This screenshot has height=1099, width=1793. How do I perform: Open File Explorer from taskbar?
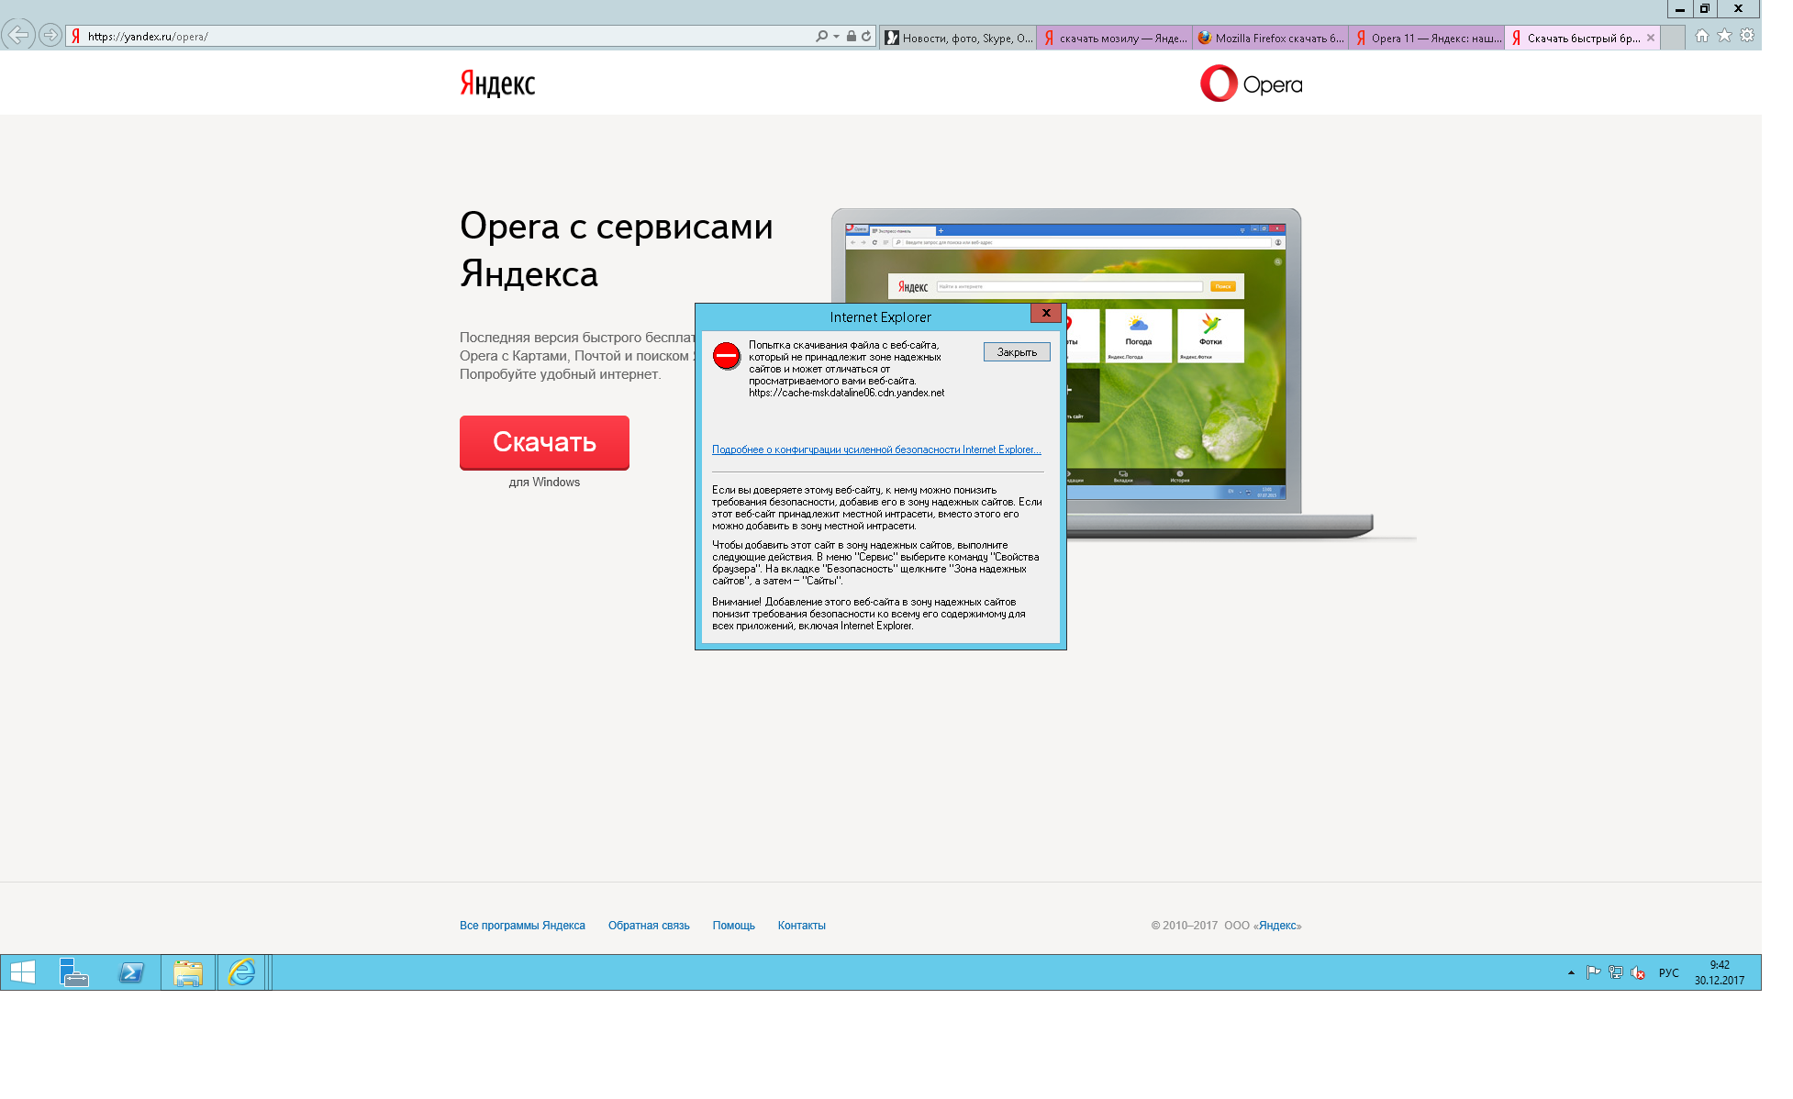pos(187,972)
